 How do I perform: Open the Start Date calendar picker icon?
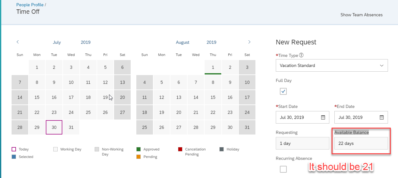coord(323,117)
